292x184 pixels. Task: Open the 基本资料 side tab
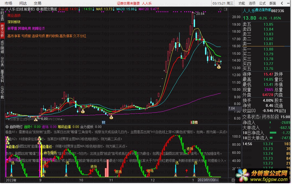[x=2, y=76]
